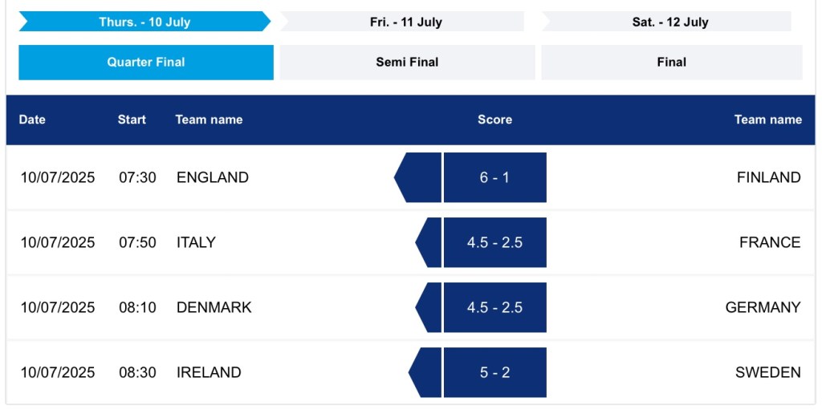Open the Sat. - 12 July date tab

[669, 22]
